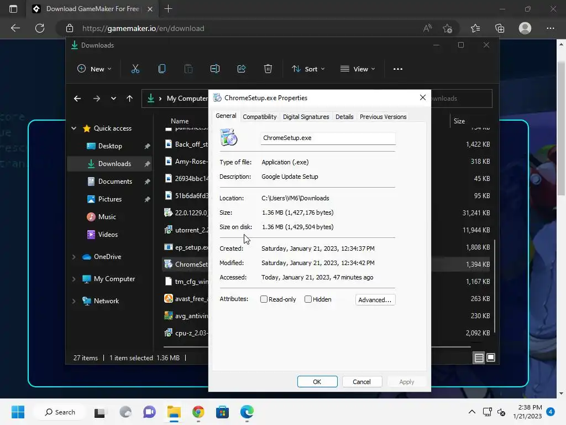Viewport: 566px width, 425px height.
Task: Click the Edge browser back arrow
Action: pyautogui.click(x=15, y=28)
